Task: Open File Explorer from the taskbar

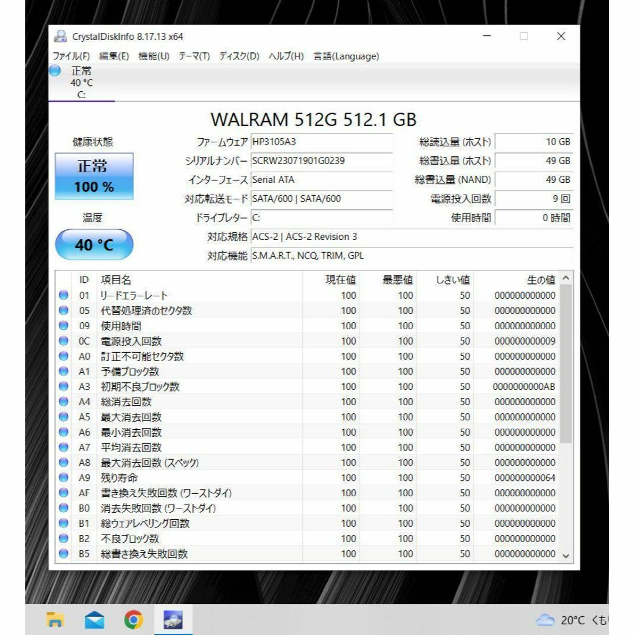Action: click(55, 620)
